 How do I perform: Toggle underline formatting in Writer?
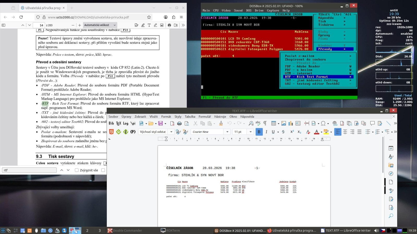(x=273, y=132)
